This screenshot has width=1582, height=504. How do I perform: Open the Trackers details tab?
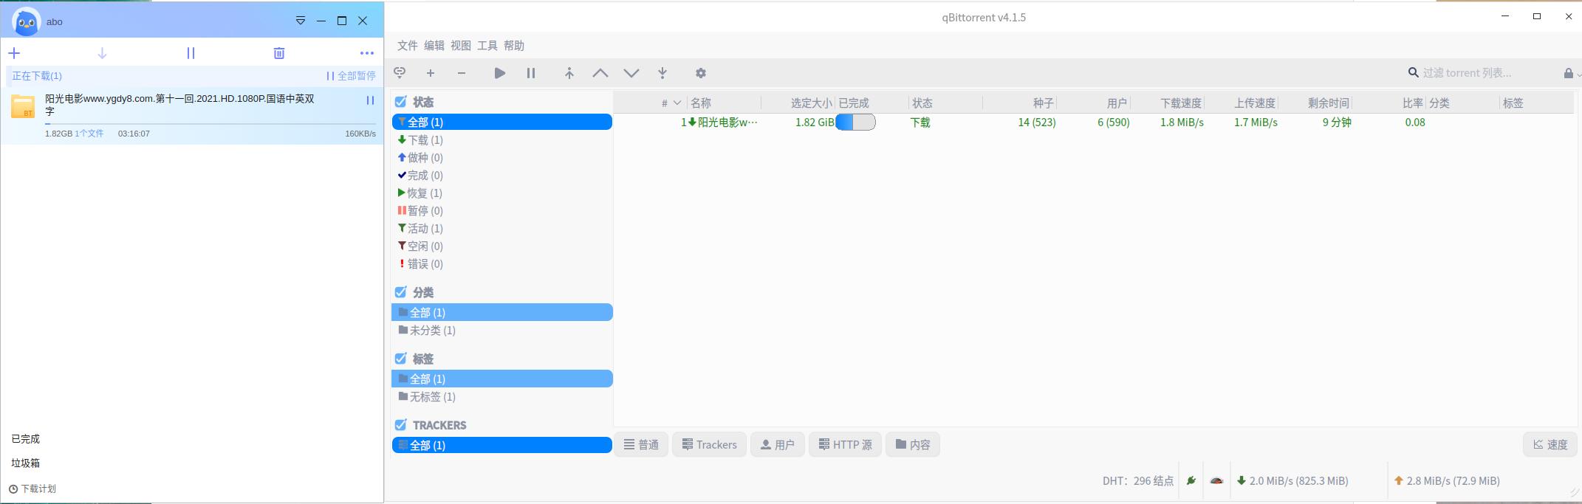click(x=709, y=445)
